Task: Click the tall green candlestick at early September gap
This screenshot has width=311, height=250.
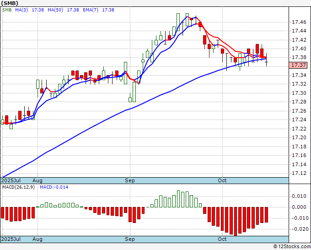Action: pyautogui.click(x=134, y=92)
